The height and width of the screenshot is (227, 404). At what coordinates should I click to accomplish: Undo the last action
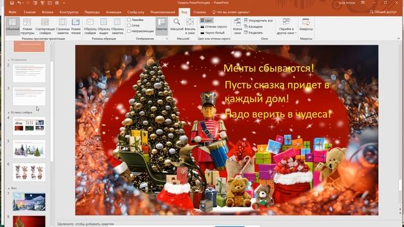click(x=19, y=3)
